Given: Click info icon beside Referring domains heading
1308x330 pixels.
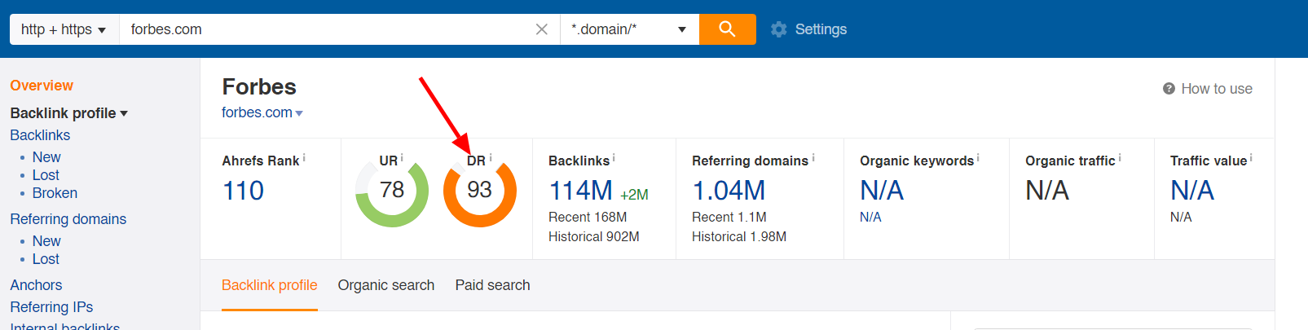Looking at the screenshot, I should tap(813, 158).
